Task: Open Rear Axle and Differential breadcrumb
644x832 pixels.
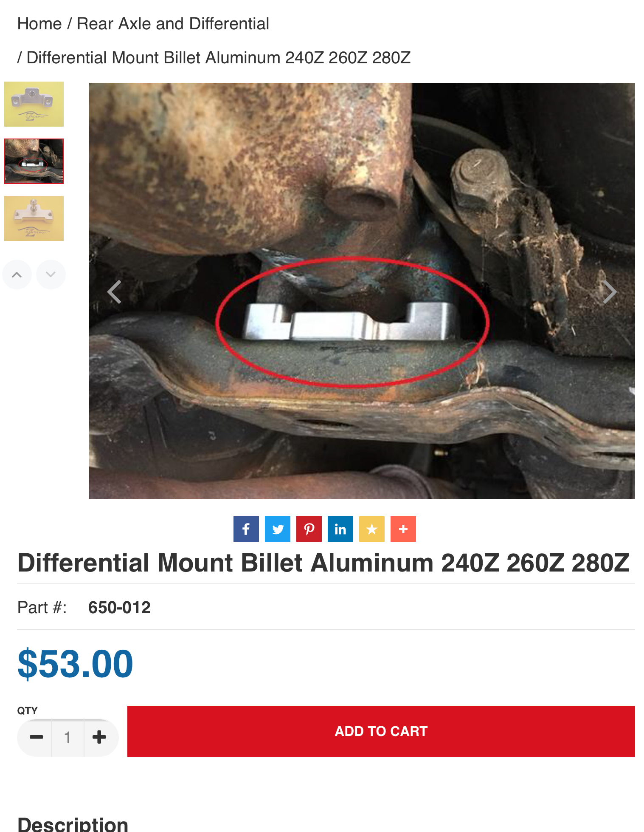Action: click(x=173, y=24)
